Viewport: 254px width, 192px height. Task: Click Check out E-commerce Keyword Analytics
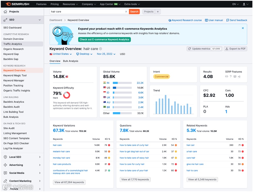click(x=104, y=40)
